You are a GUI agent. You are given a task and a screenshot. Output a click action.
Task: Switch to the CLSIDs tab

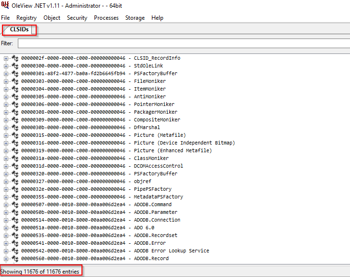(19, 30)
